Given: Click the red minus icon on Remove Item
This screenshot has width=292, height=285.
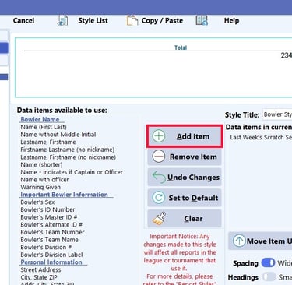Looking at the screenshot, I should [159, 157].
